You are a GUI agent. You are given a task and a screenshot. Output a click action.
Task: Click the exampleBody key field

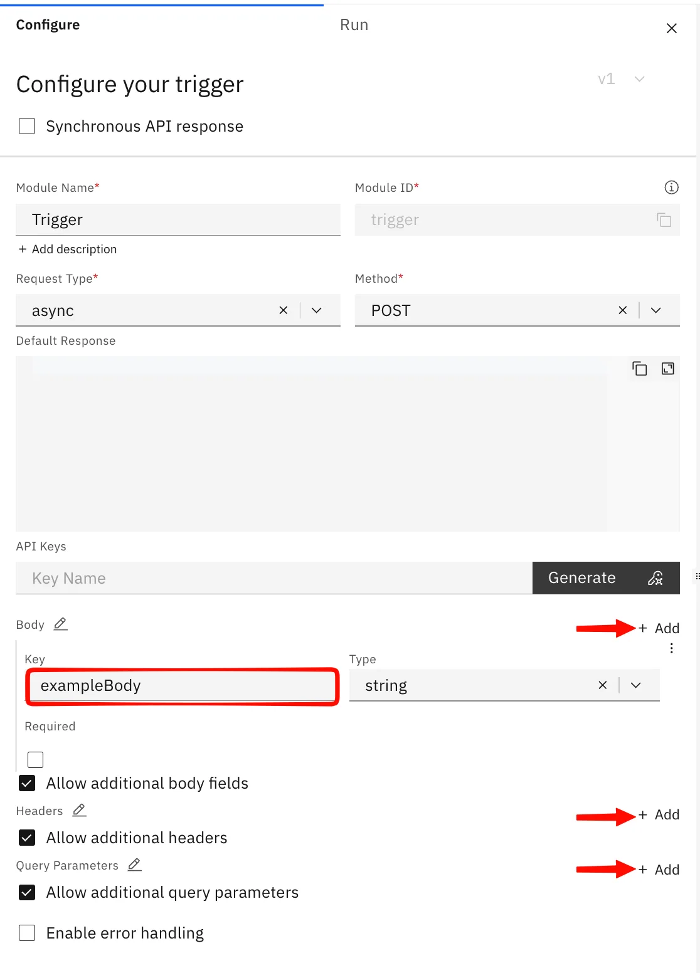coord(182,685)
